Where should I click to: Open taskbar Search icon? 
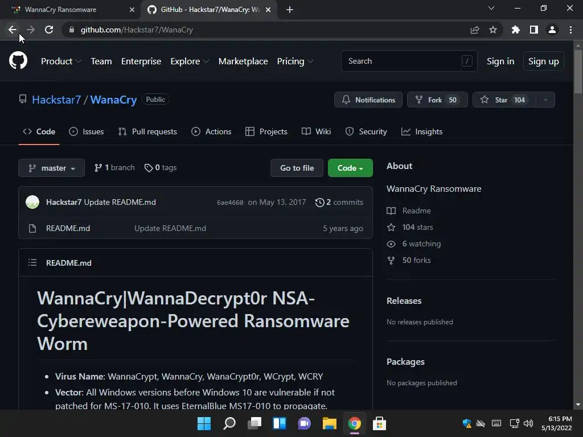[229, 423]
